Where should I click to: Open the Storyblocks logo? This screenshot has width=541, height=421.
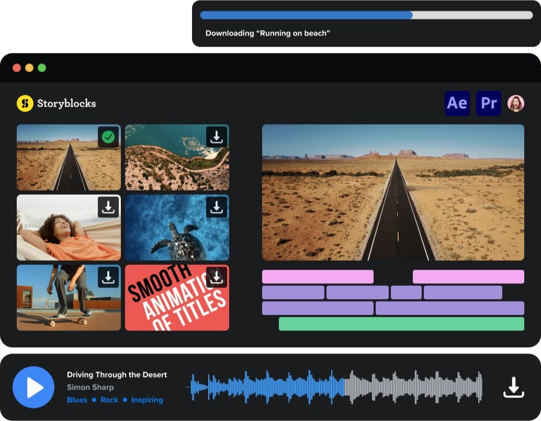(x=56, y=103)
